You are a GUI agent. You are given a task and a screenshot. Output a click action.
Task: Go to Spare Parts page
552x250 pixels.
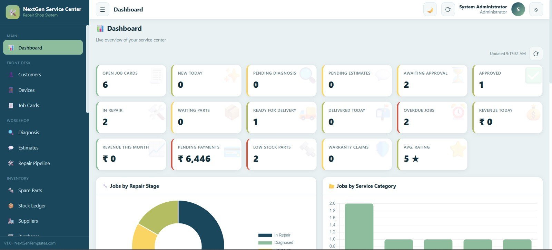click(43, 190)
